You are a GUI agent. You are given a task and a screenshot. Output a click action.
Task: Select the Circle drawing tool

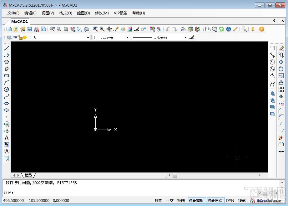(7, 90)
